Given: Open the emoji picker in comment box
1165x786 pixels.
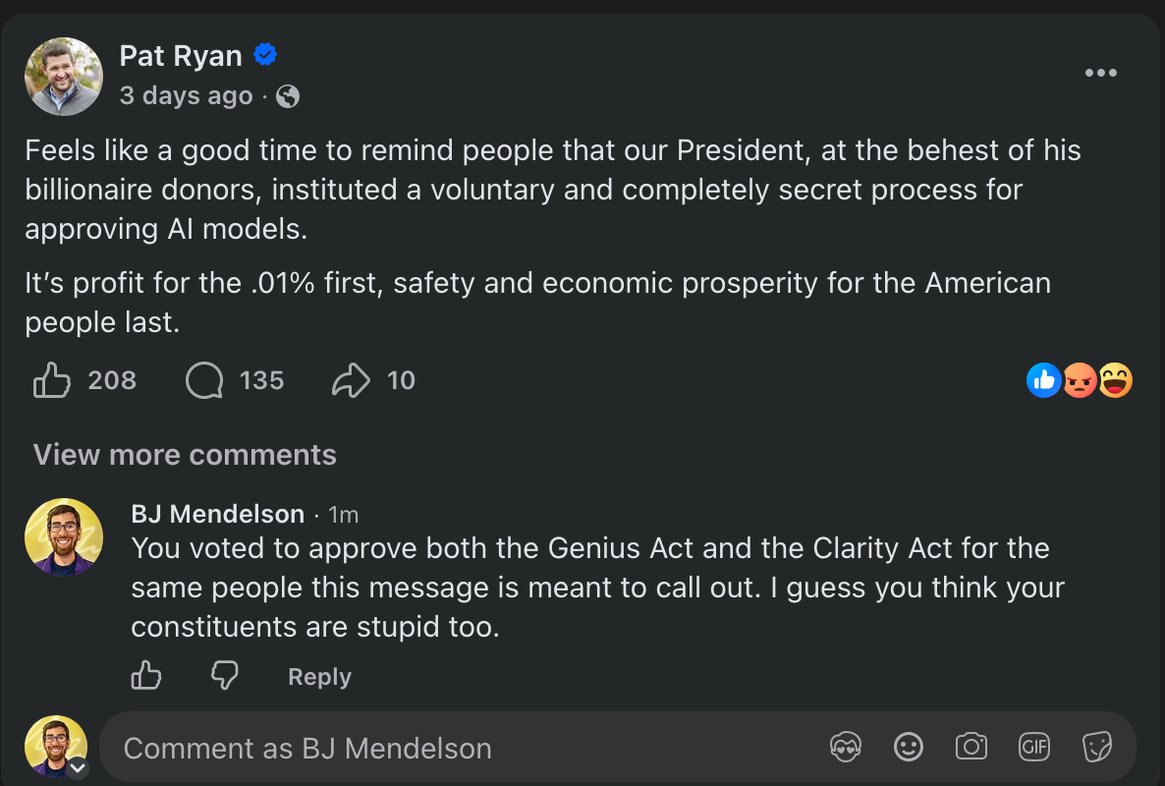Looking at the screenshot, I should coord(908,747).
